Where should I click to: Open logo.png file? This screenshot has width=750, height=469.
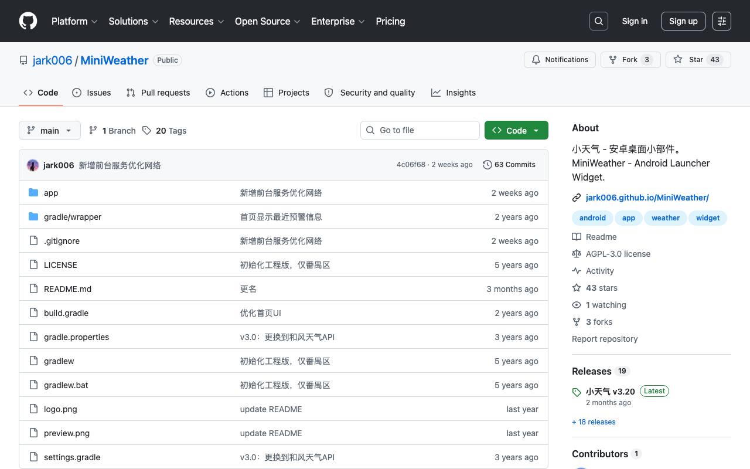click(x=60, y=409)
